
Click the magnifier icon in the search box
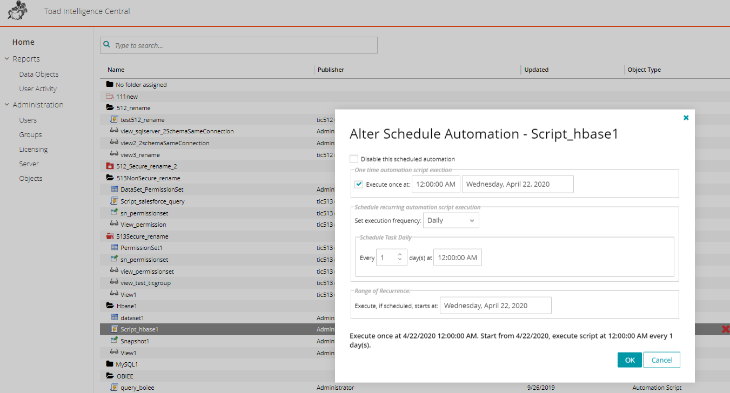(x=107, y=45)
